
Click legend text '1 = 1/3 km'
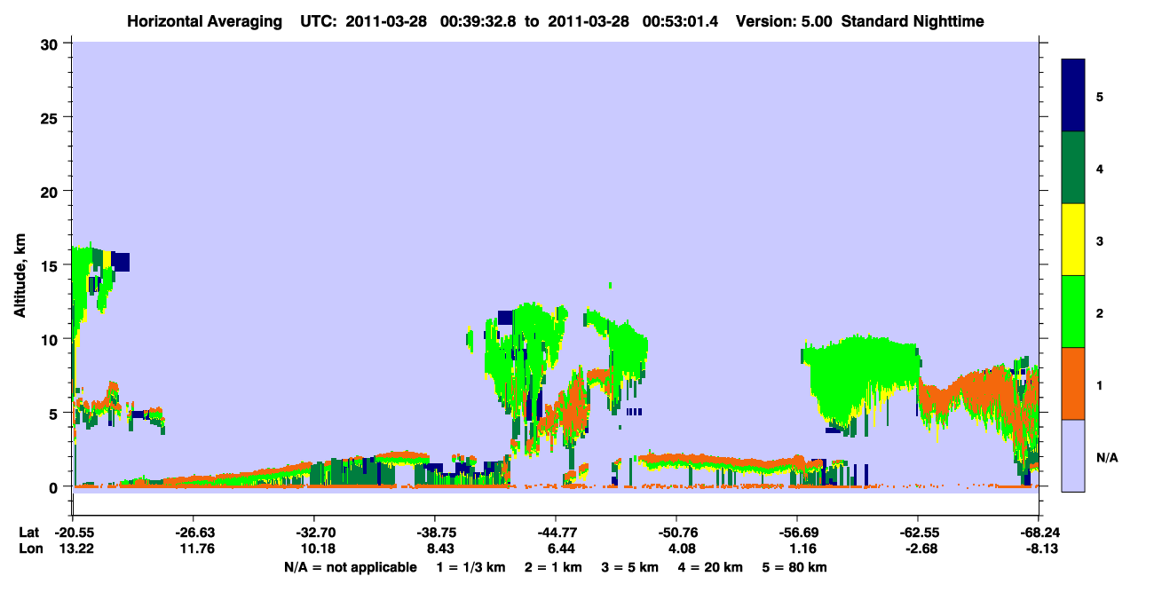tap(470, 567)
